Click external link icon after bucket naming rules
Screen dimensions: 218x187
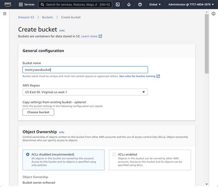pos(158,76)
